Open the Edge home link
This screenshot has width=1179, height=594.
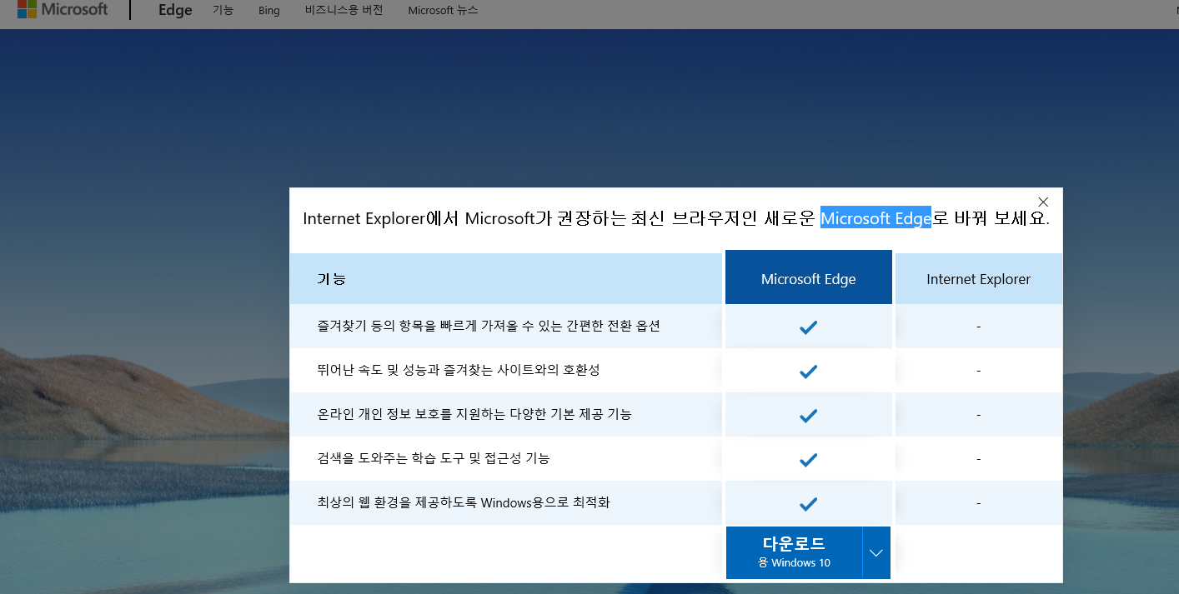tap(175, 11)
